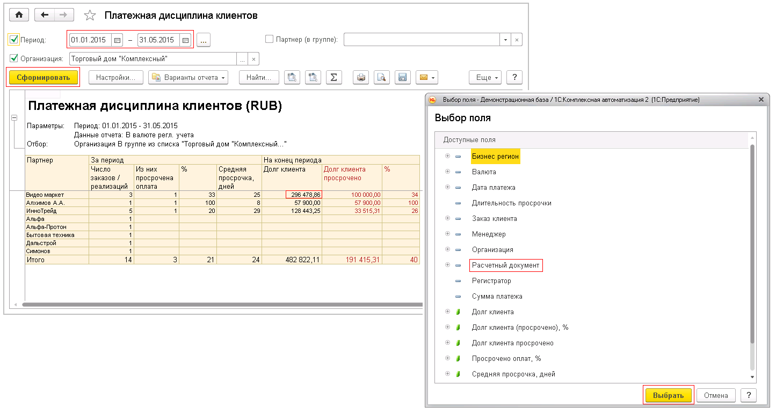Click the sum (Σ) toolbar icon

pyautogui.click(x=333, y=77)
